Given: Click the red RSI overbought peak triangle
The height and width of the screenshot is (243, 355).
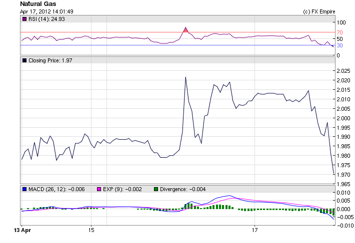Looking at the screenshot, I should click(x=185, y=30).
